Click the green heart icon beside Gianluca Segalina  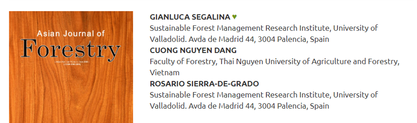[234, 17]
